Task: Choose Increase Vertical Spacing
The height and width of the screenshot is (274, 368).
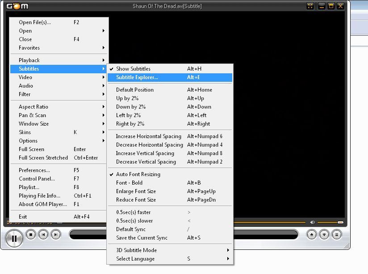Action: point(170,153)
